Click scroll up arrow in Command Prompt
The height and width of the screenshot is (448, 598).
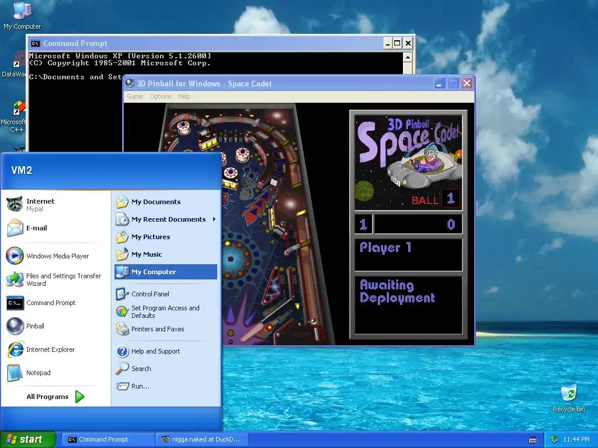[408, 58]
